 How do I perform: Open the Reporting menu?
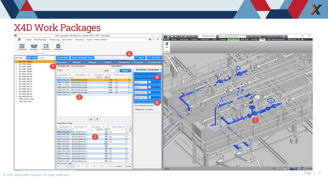[79, 40]
